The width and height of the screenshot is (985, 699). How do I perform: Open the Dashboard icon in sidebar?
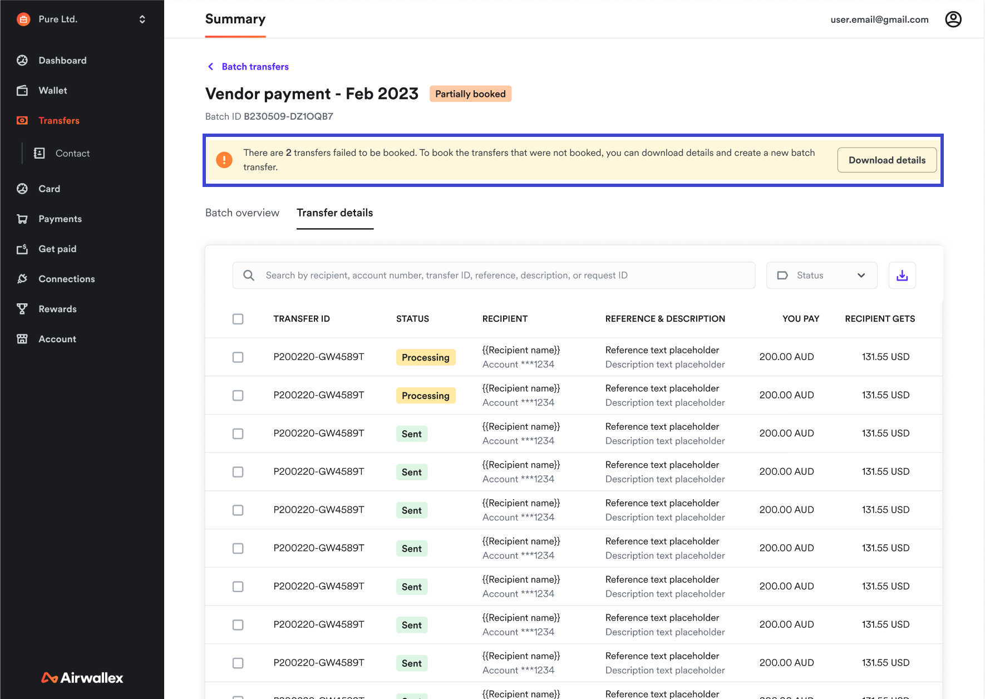(x=22, y=60)
